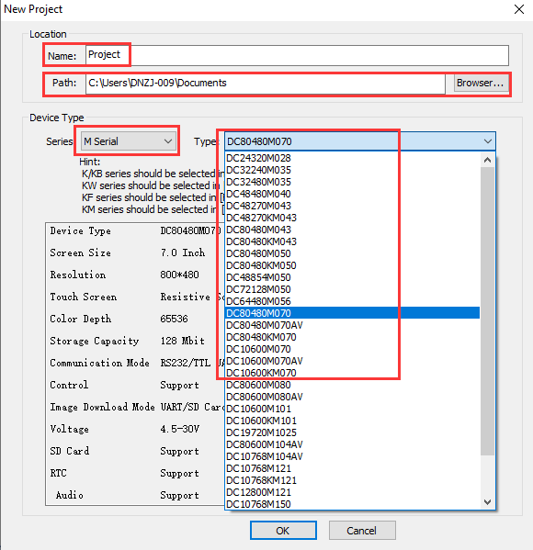The width and height of the screenshot is (533, 550).
Task: Select DC32480M035 in the type list
Action: 352,182
